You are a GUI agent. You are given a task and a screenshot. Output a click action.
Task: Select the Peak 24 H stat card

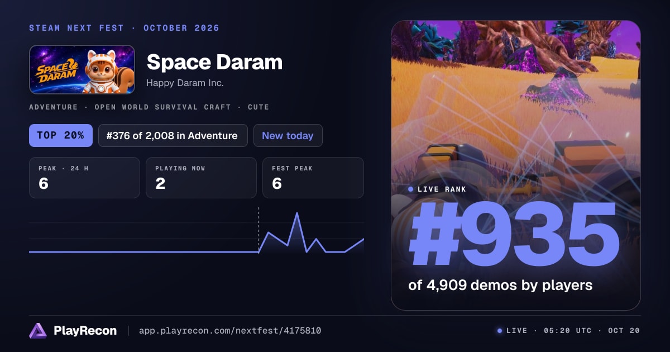click(x=84, y=178)
